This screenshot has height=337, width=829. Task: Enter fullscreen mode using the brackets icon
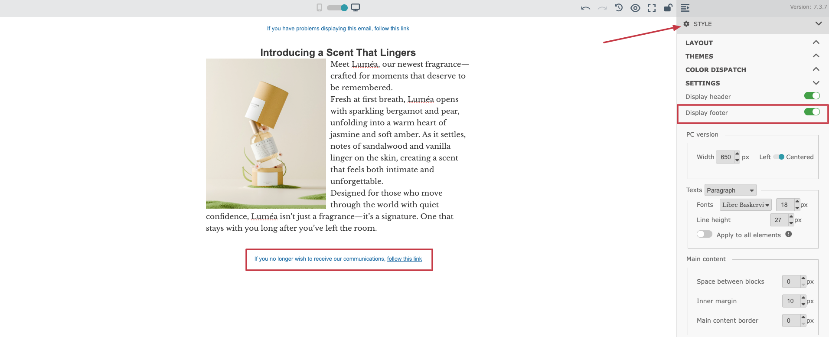(x=652, y=8)
